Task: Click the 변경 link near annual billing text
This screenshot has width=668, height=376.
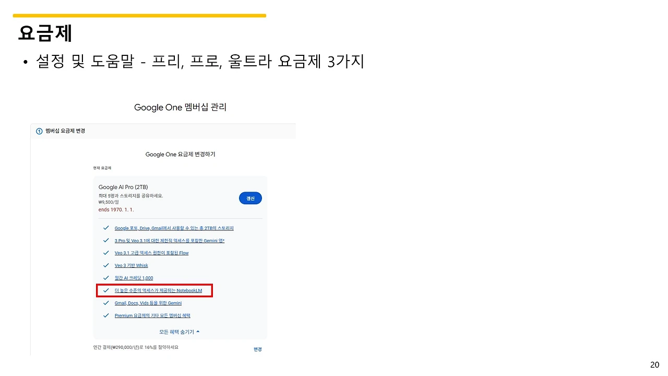Action: (257, 349)
